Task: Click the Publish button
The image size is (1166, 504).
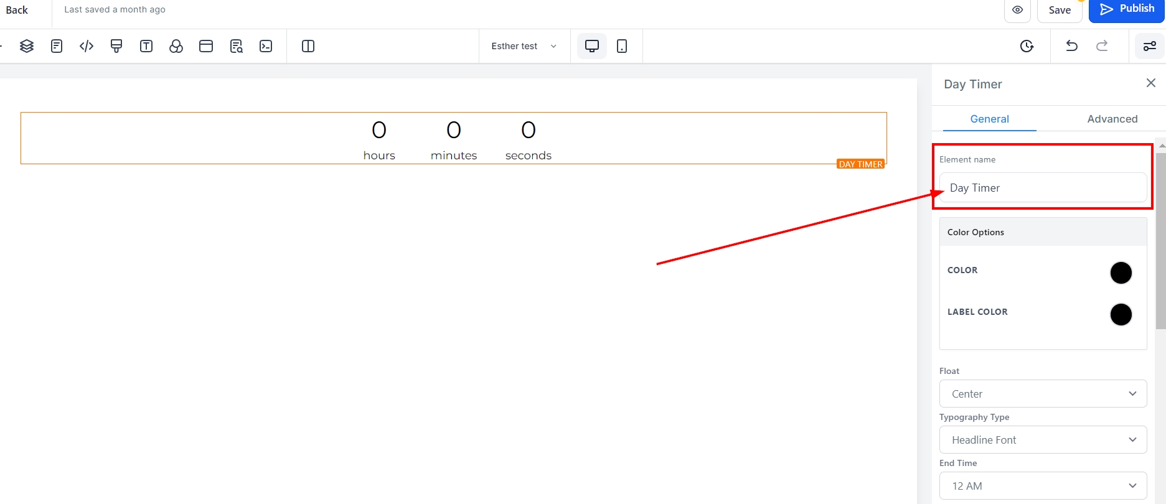Action: tap(1126, 9)
